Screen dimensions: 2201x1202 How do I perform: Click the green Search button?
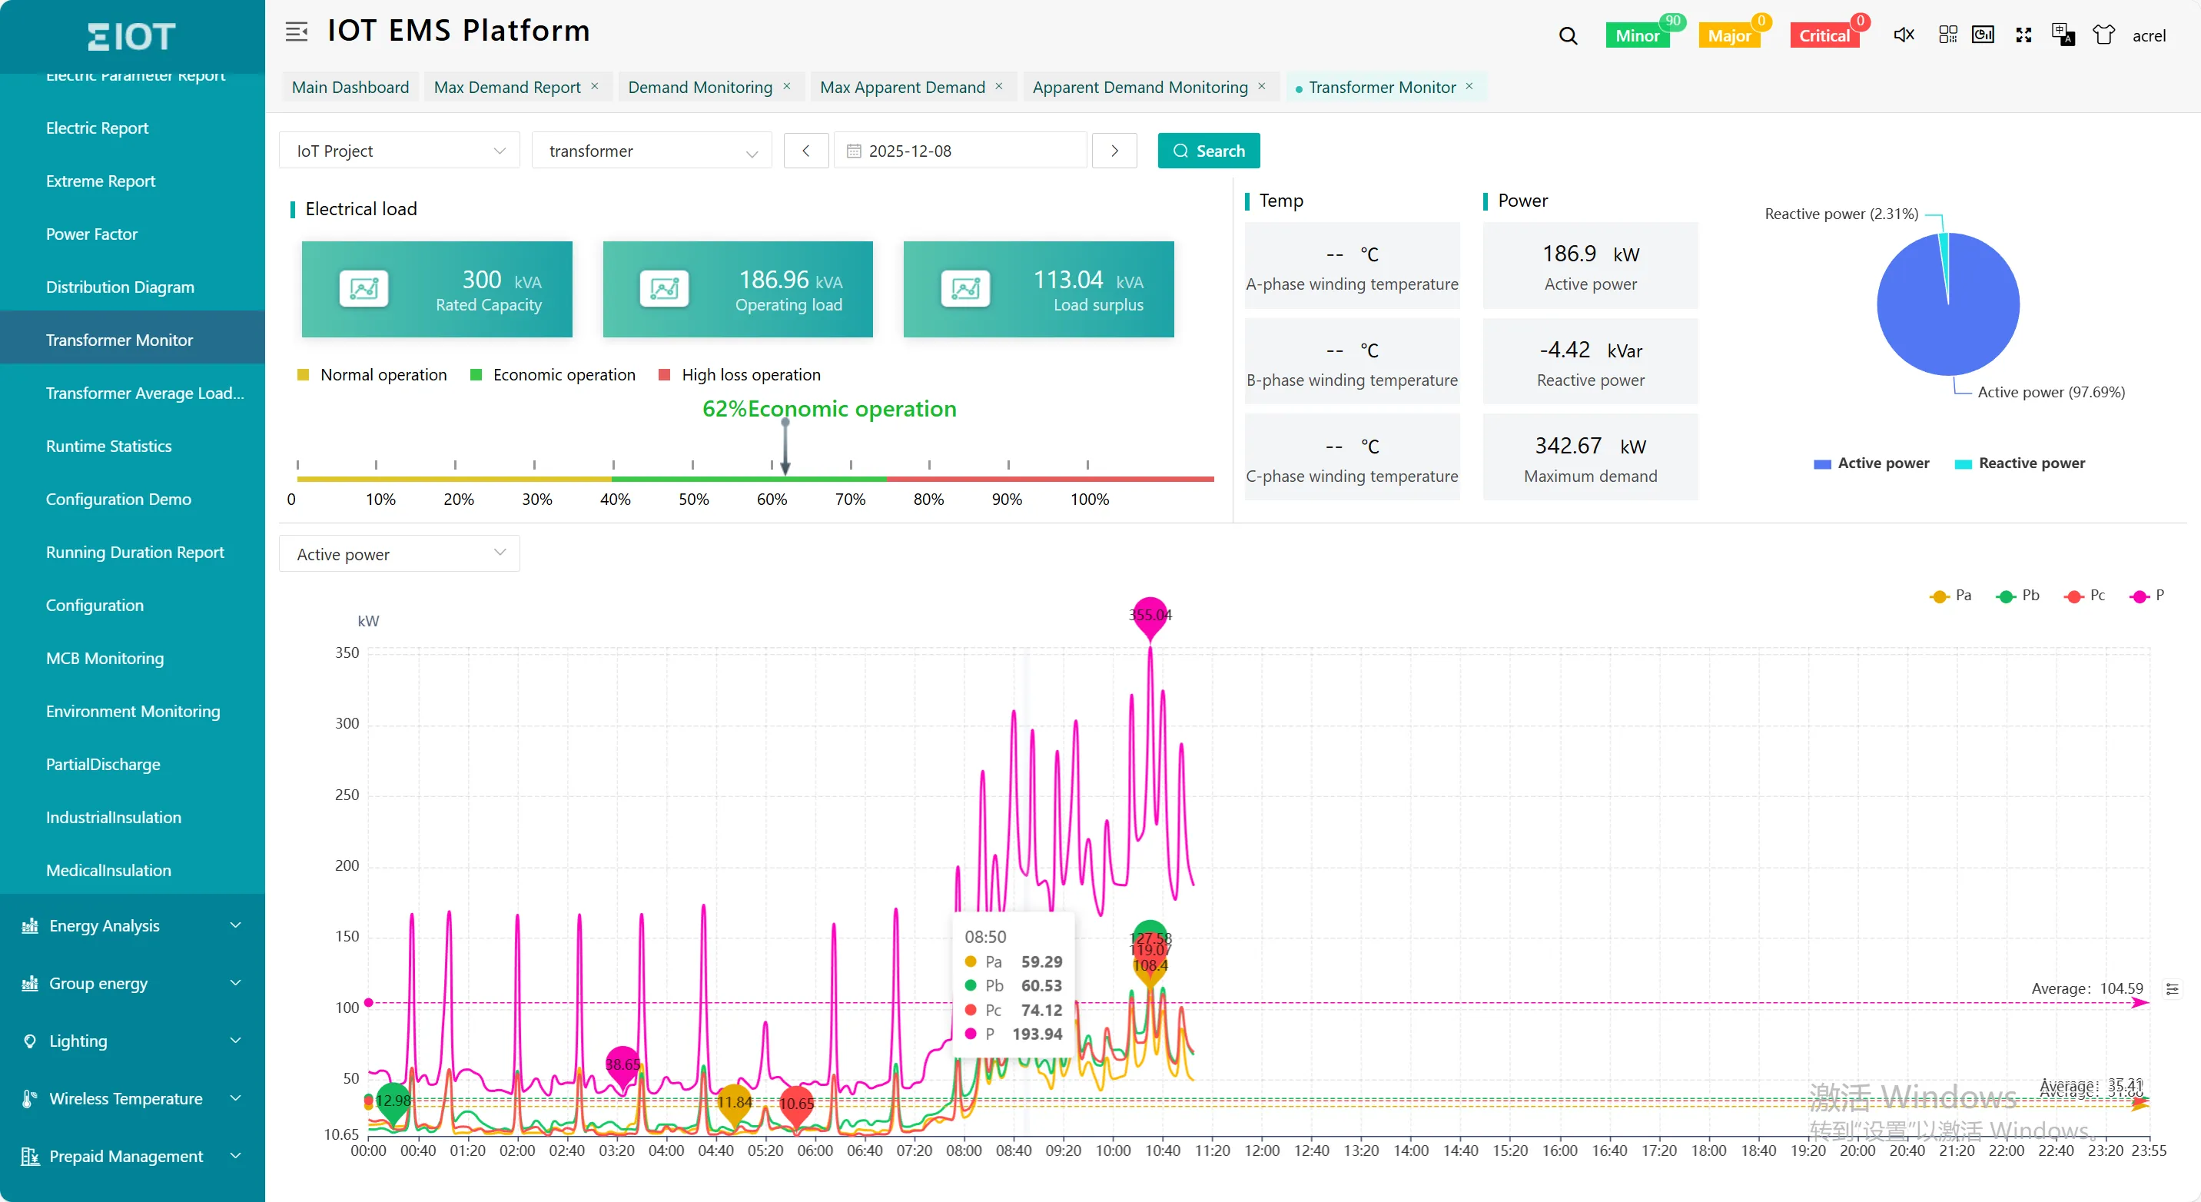pos(1208,151)
